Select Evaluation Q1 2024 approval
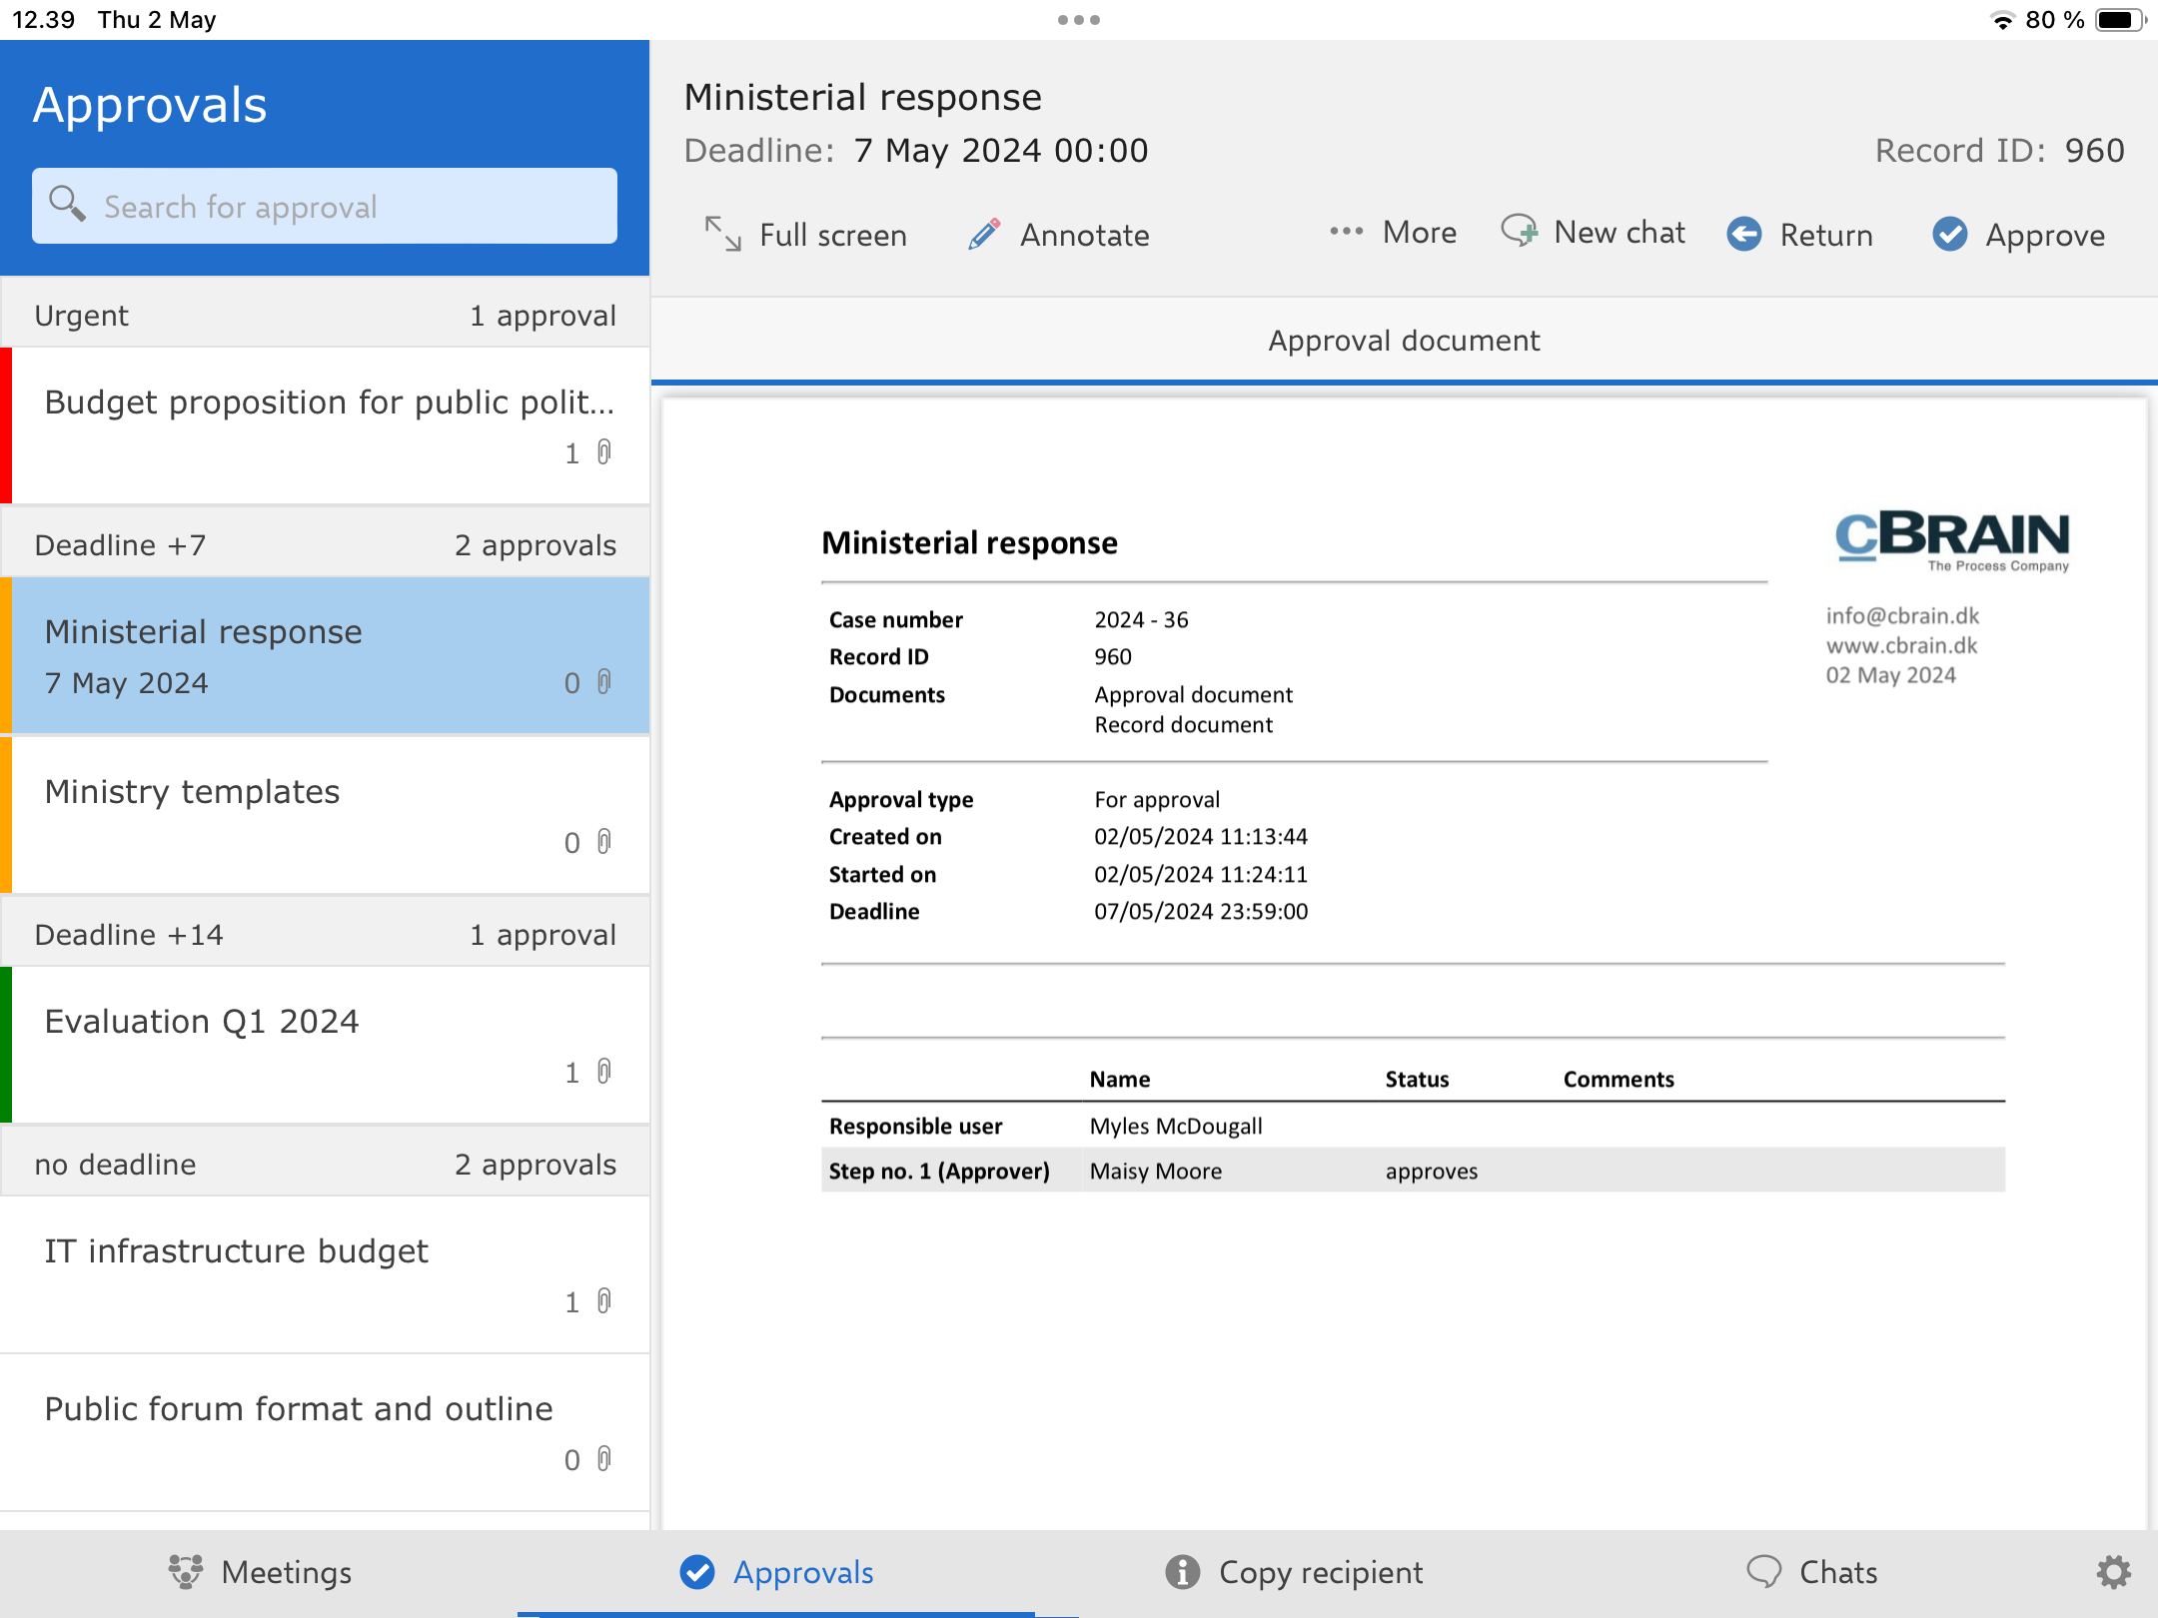This screenshot has height=1618, width=2158. pos(325,1044)
